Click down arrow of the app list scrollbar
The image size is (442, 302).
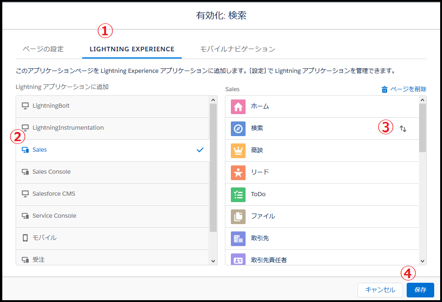point(213,261)
